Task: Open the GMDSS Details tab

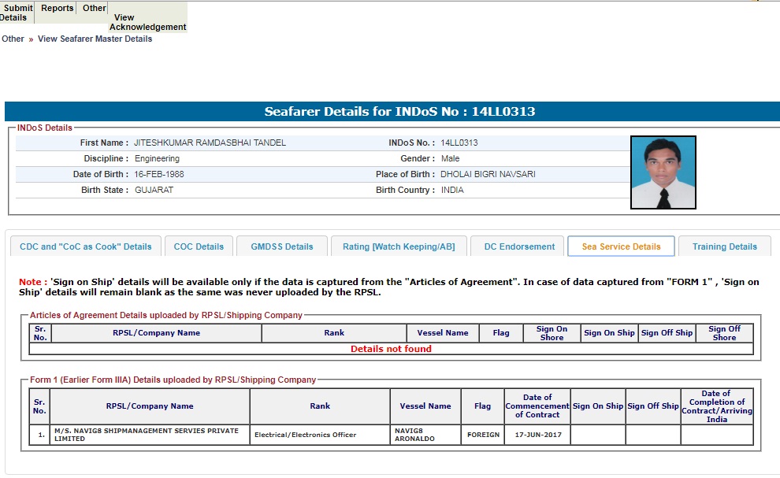Action: (x=282, y=246)
